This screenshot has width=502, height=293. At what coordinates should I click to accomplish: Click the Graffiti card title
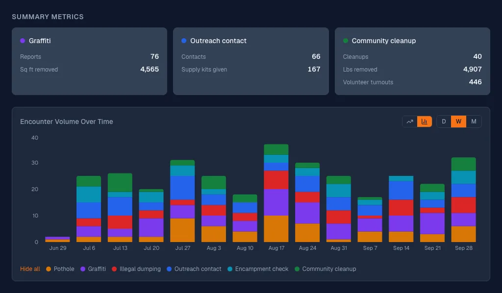[40, 41]
